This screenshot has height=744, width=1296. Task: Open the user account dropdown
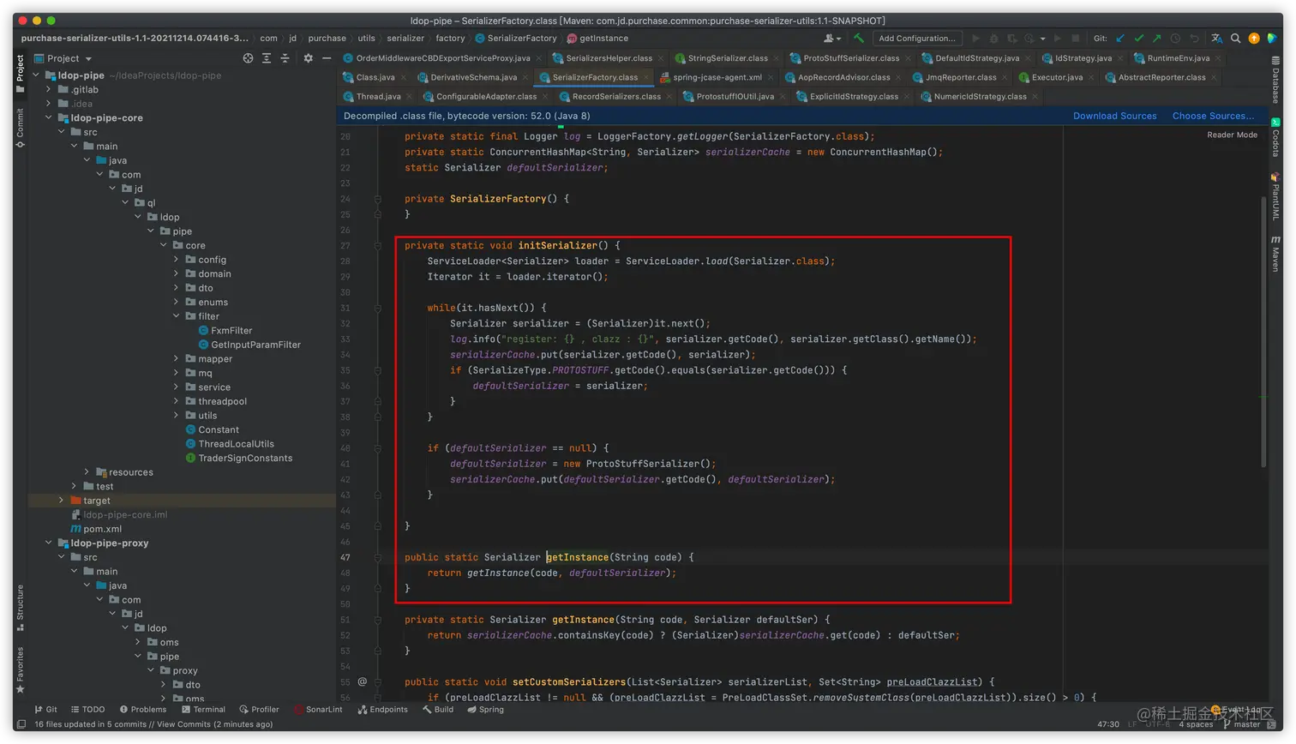coord(832,39)
